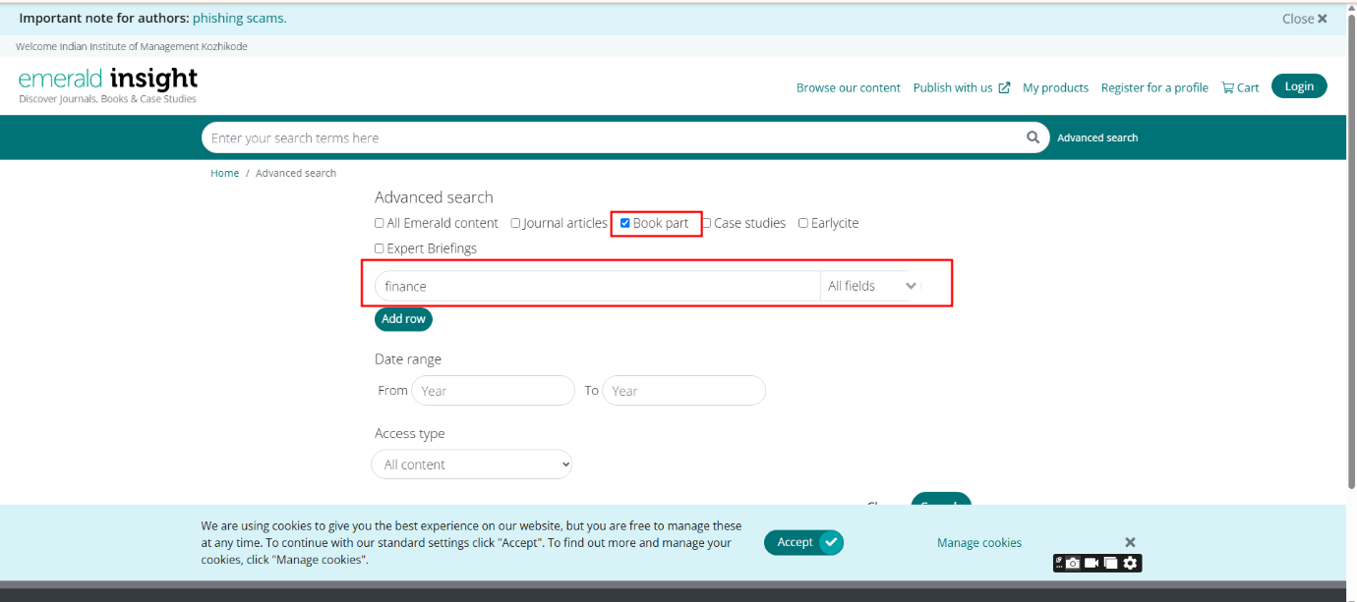This screenshot has width=1357, height=602.
Task: Click the From Year input field
Action: click(x=493, y=391)
